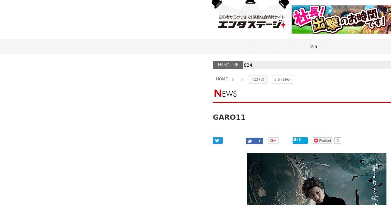Image resolution: width=391 pixels, height=205 pixels.
Task: Open the 2.5 navigation menu item
Action: [314, 47]
